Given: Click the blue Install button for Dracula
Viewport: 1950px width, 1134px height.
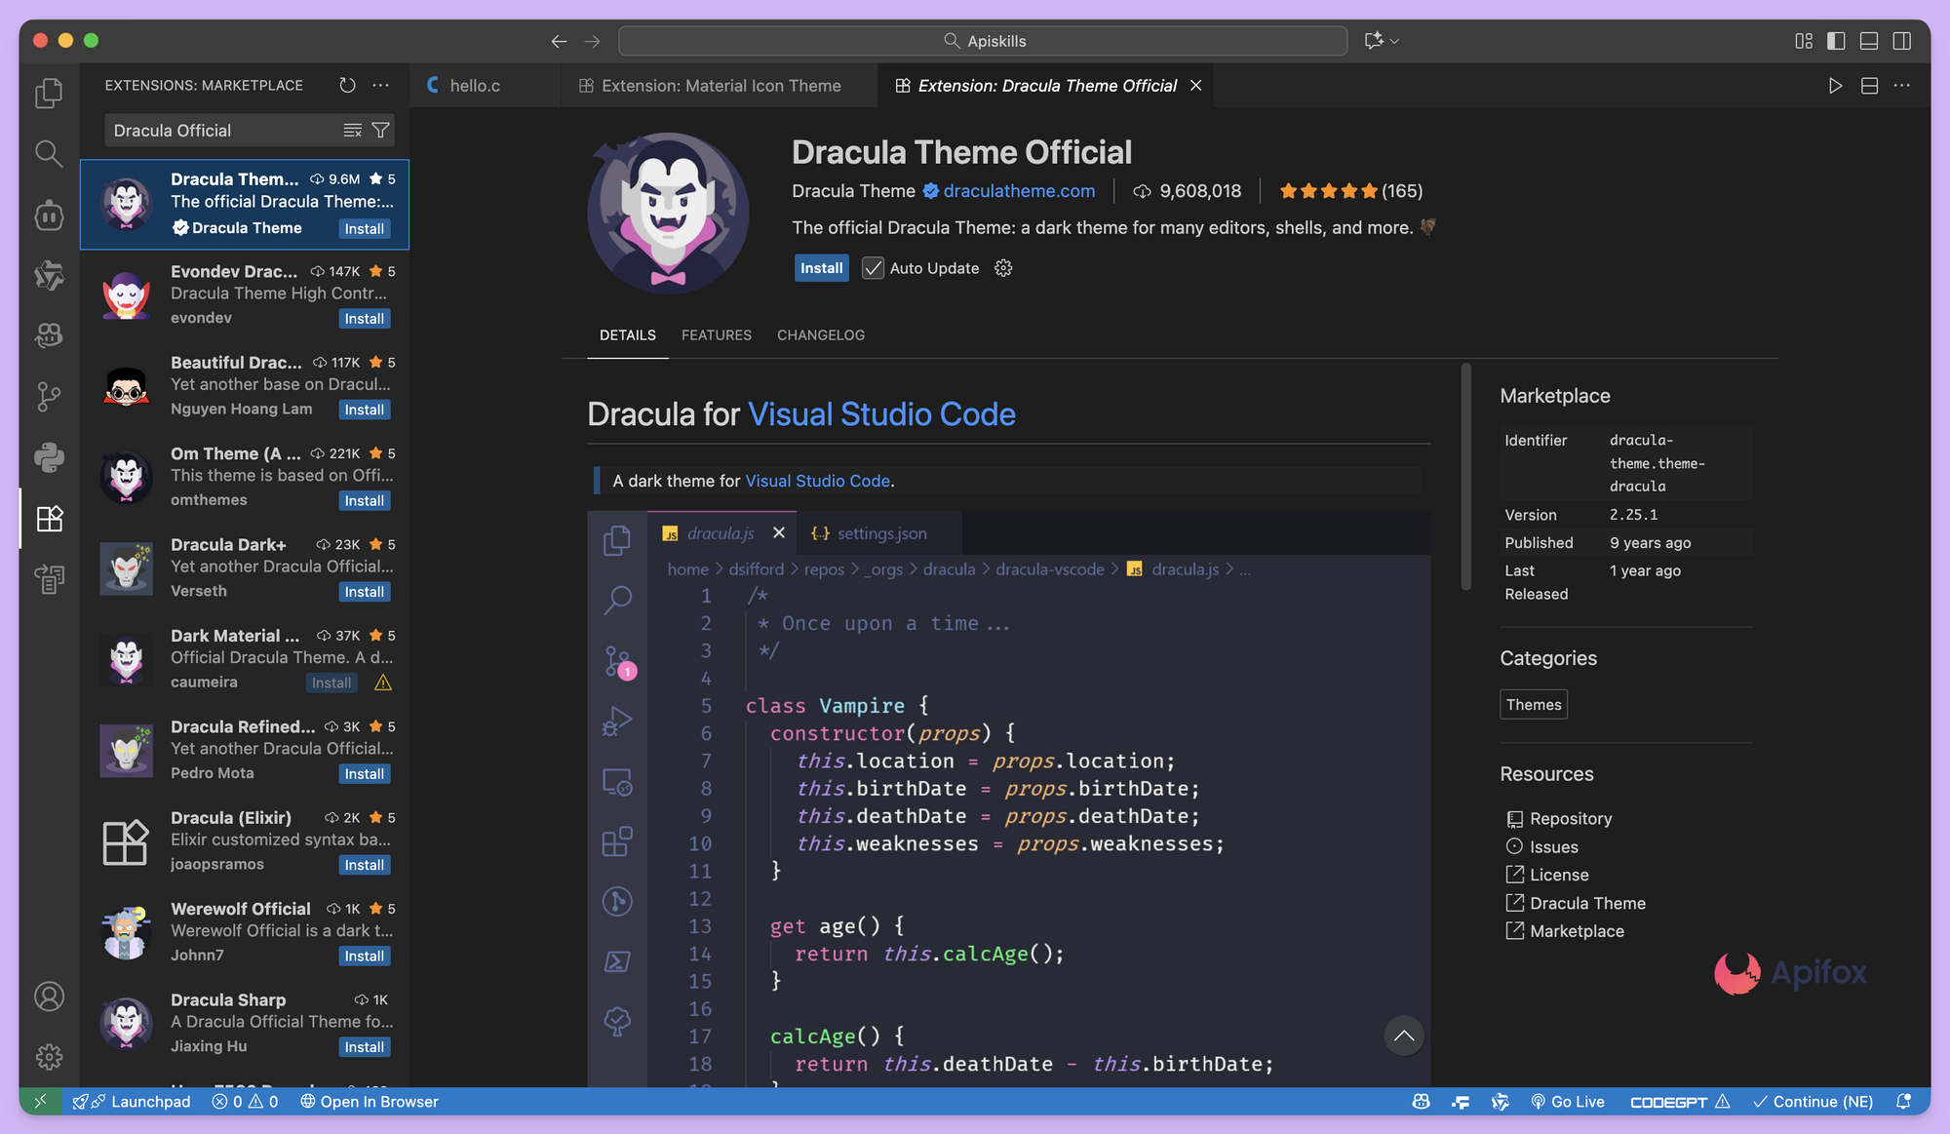Looking at the screenshot, I should tap(821, 268).
